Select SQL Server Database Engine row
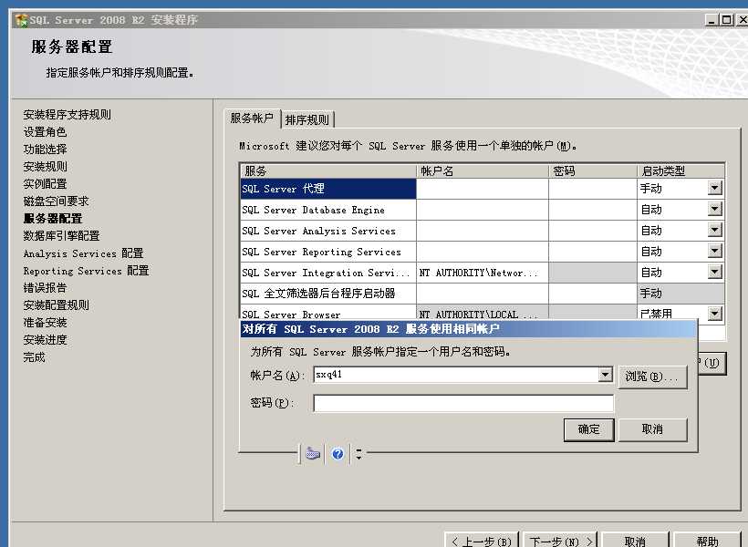Image resolution: width=748 pixels, height=547 pixels. (x=328, y=210)
